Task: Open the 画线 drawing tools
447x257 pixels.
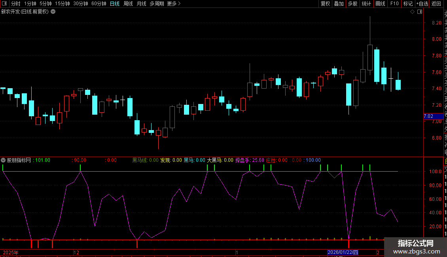Action: [380, 4]
